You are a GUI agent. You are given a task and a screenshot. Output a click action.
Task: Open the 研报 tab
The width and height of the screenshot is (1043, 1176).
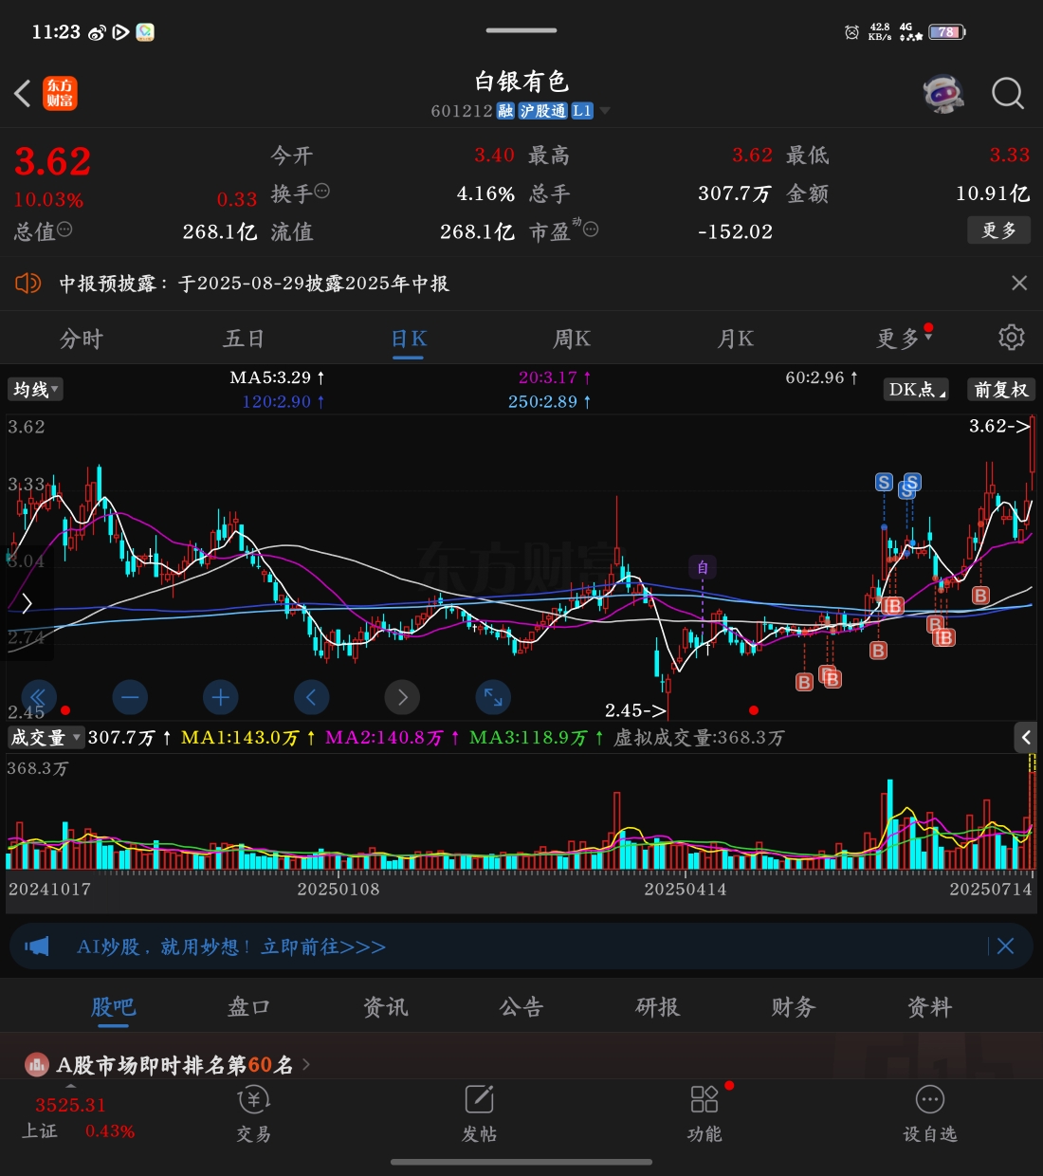(657, 1007)
